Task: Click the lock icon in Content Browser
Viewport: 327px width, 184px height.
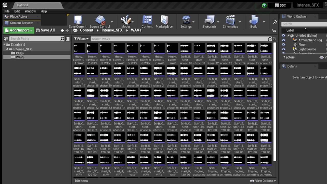Action: (274, 30)
